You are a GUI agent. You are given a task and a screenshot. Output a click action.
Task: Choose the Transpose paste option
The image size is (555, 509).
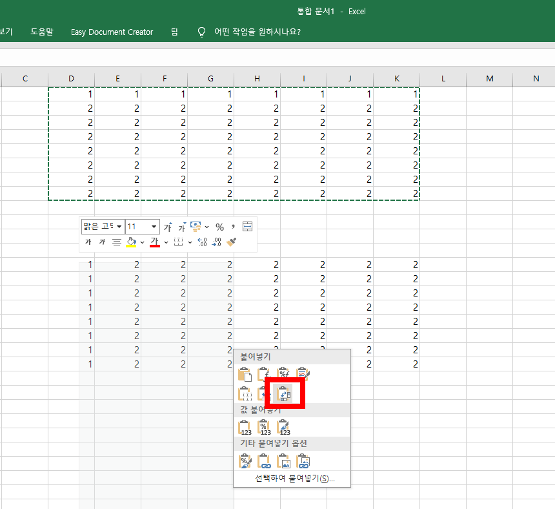[284, 394]
